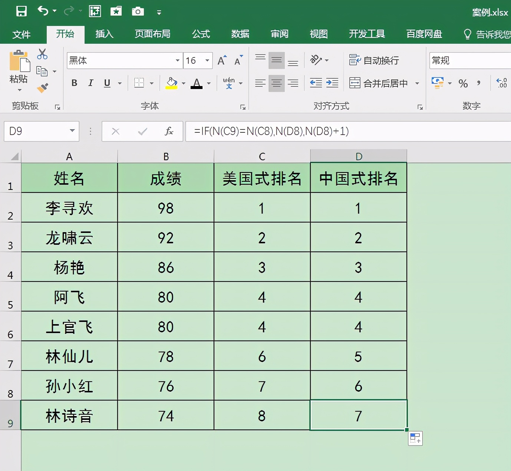Click the 合并后居中 button
This screenshot has height=471, width=511.
(x=379, y=83)
